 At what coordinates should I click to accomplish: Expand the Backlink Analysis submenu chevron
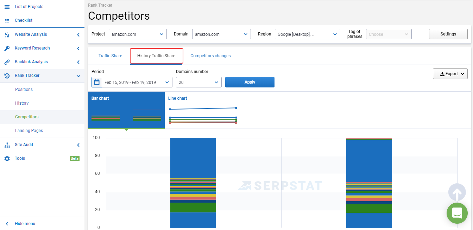[78, 62]
